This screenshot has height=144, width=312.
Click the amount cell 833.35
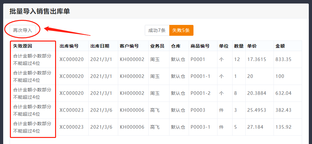click(x=283, y=59)
